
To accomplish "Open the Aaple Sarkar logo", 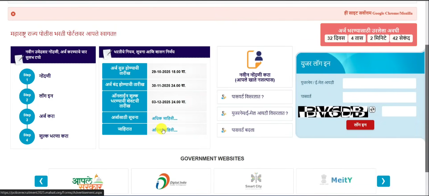I will 88,182.
